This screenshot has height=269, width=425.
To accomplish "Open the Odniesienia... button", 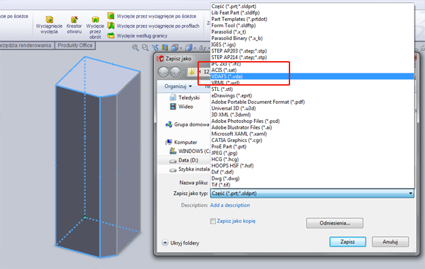I will point(334,223).
